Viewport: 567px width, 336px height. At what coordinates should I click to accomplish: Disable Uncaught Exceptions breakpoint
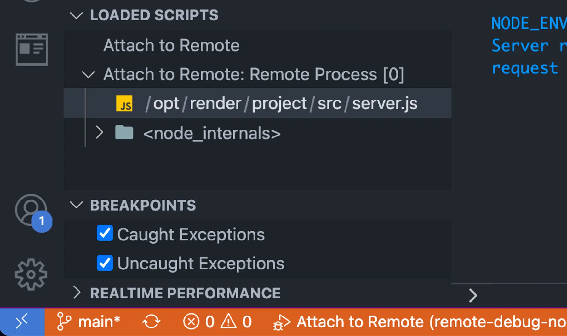(x=104, y=263)
